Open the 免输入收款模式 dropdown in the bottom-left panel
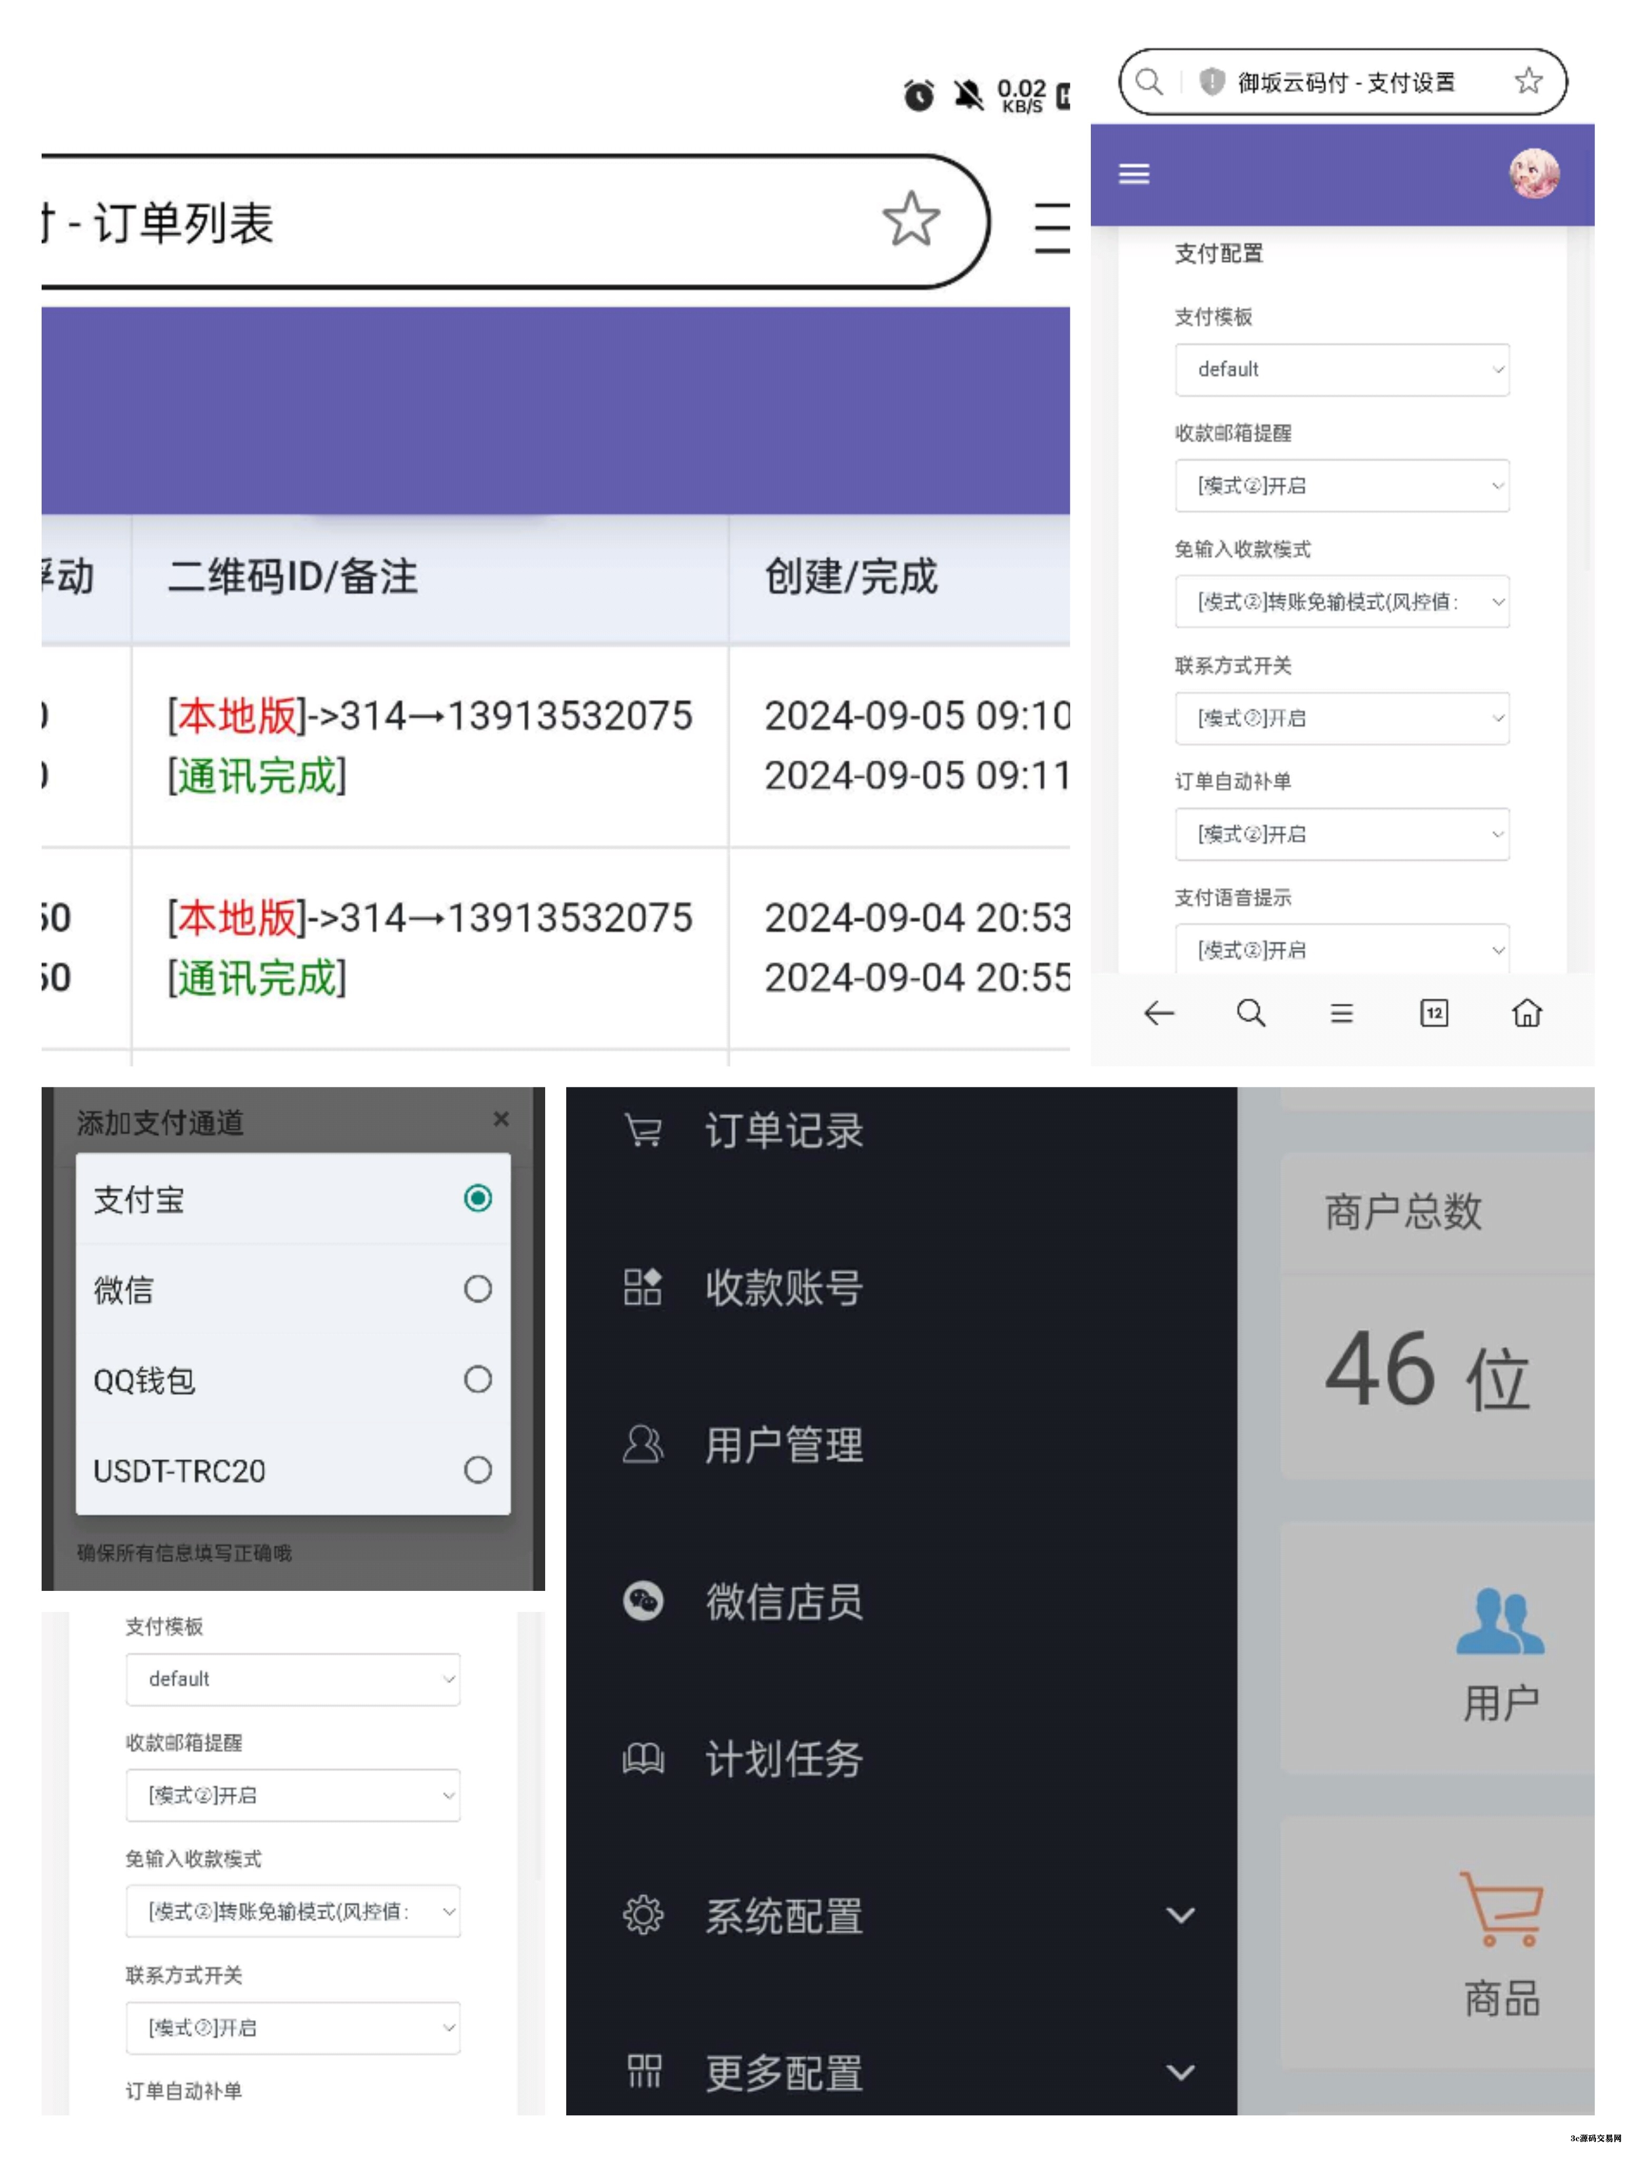 (293, 1911)
